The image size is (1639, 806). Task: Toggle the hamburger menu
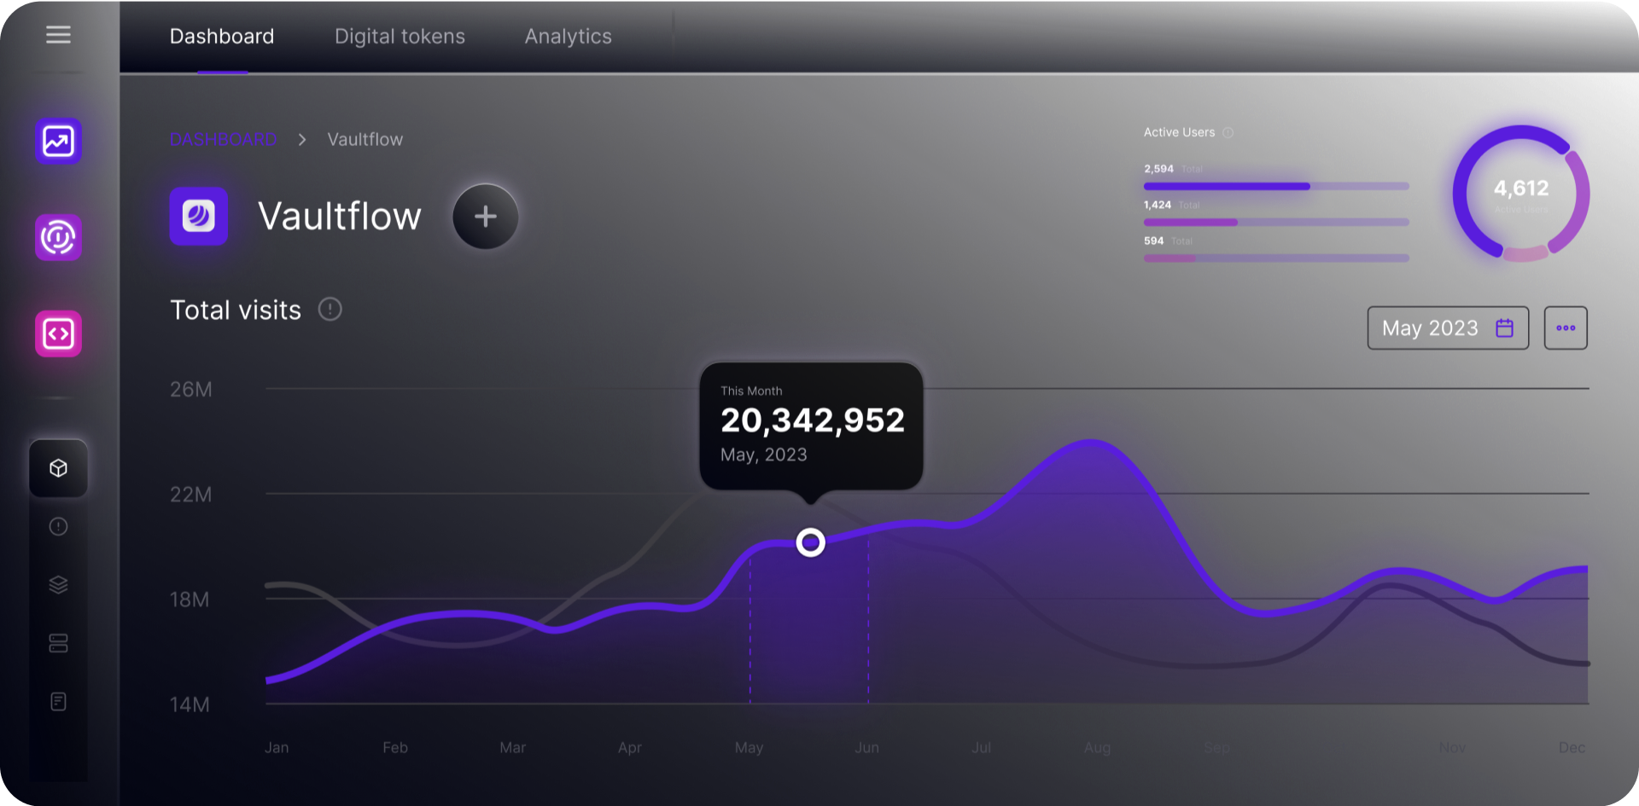(x=58, y=34)
